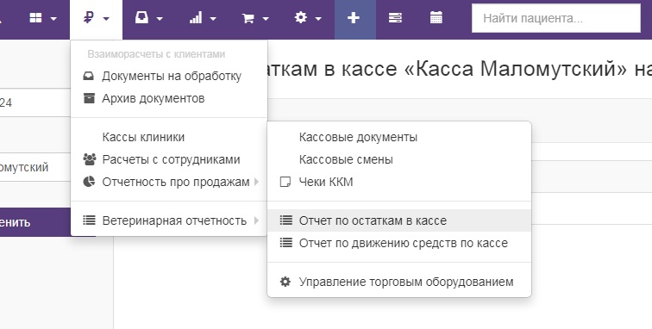The height and width of the screenshot is (329, 652).
Task: Open 'Архив документов' menu item
Action: pos(169,98)
